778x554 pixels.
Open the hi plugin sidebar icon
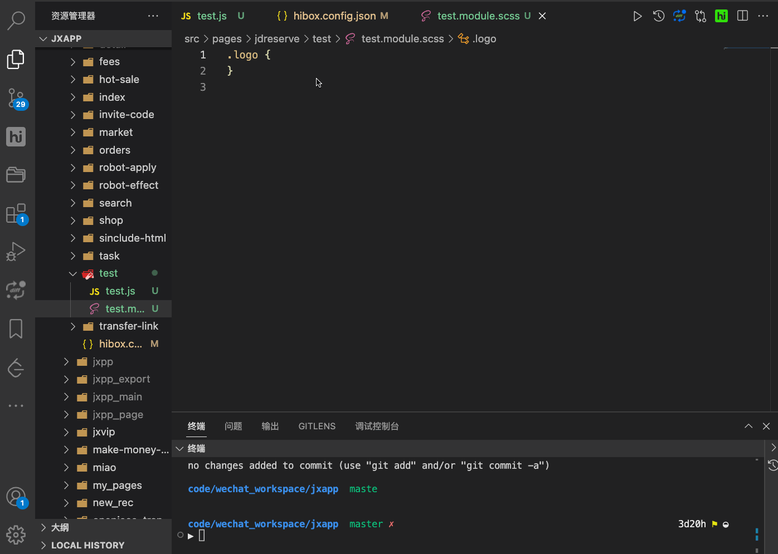point(16,136)
